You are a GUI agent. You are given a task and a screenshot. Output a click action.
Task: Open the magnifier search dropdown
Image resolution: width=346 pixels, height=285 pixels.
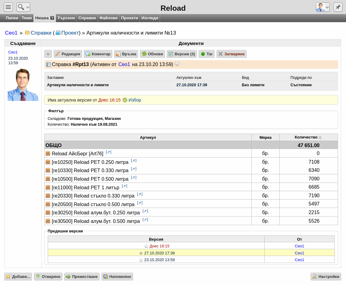[23, 7]
